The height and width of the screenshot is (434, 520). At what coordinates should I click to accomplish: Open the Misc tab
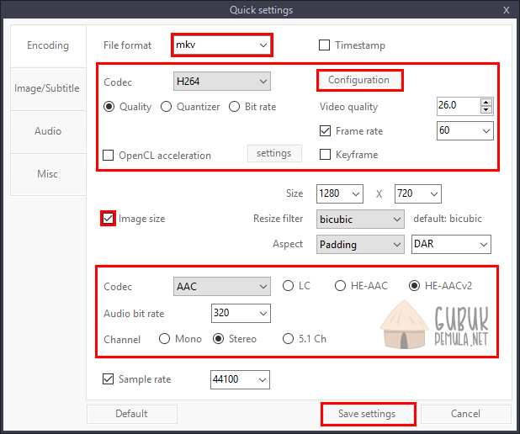(x=49, y=174)
